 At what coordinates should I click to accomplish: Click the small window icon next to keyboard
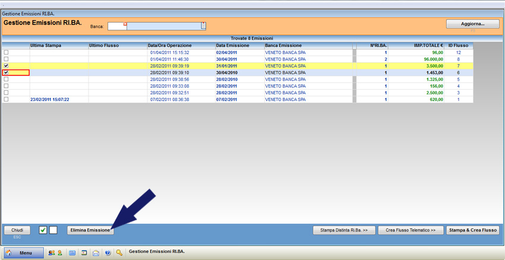(x=84, y=253)
